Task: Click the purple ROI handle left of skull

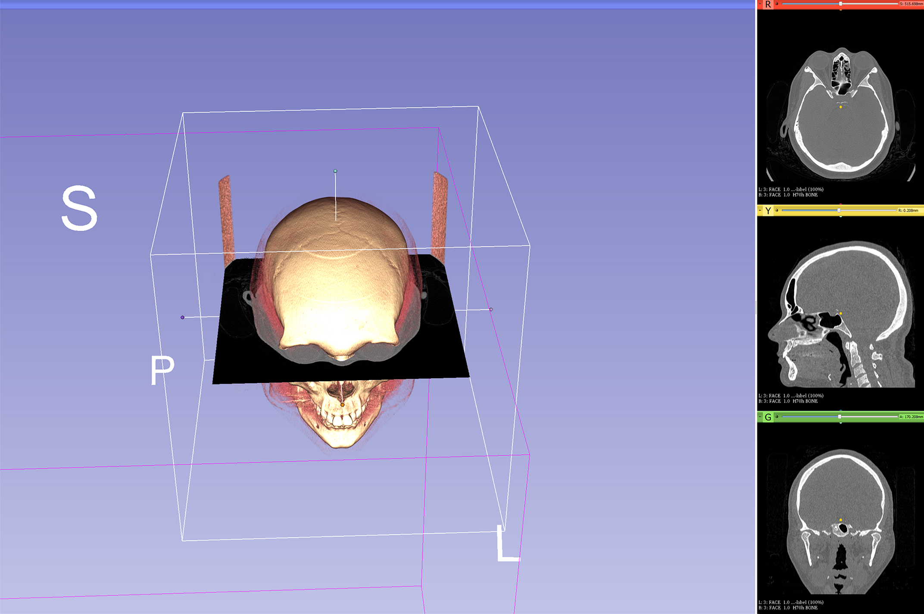Action: (x=182, y=317)
